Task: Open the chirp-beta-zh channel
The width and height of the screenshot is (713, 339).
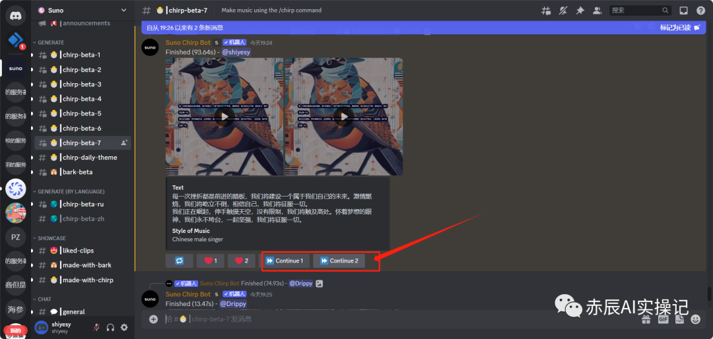Action: 83,218
